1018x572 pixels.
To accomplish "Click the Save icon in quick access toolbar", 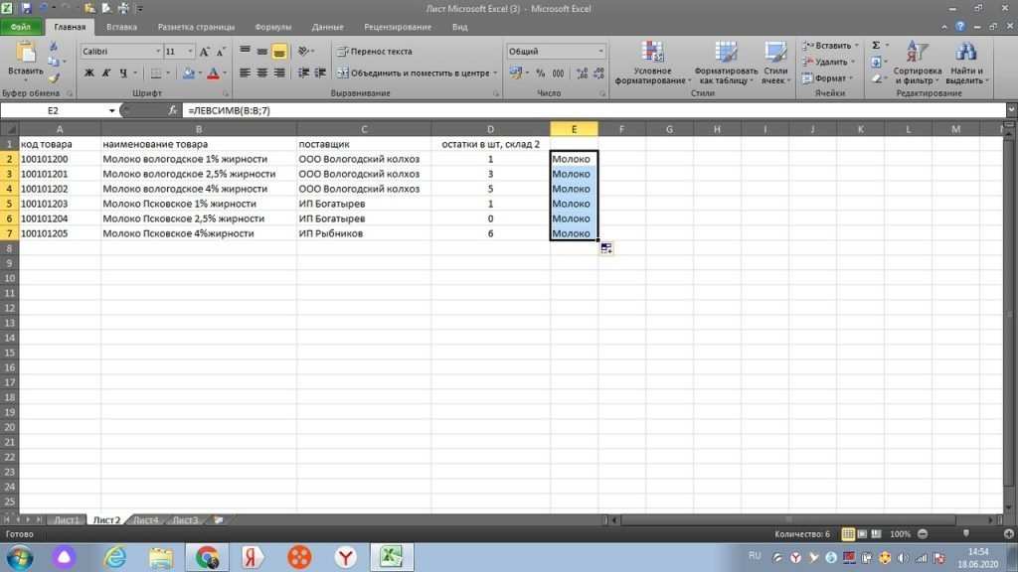I will 26,8.
